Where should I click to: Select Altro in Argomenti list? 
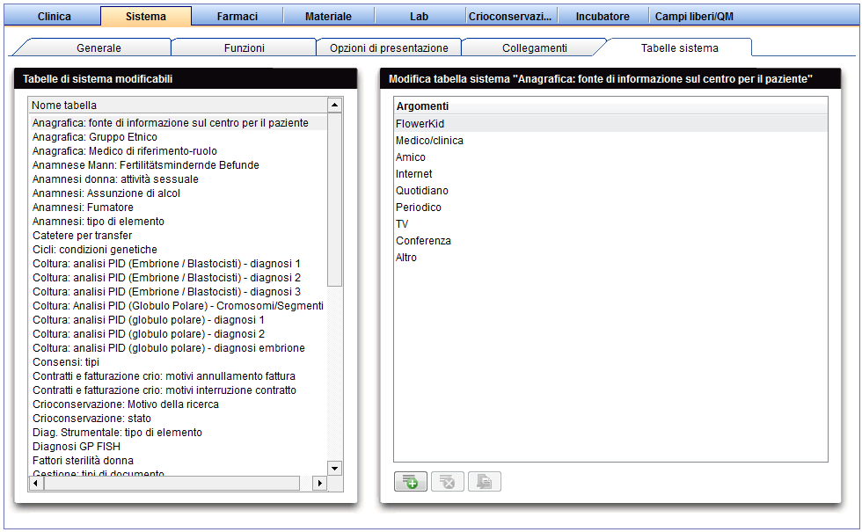610,257
